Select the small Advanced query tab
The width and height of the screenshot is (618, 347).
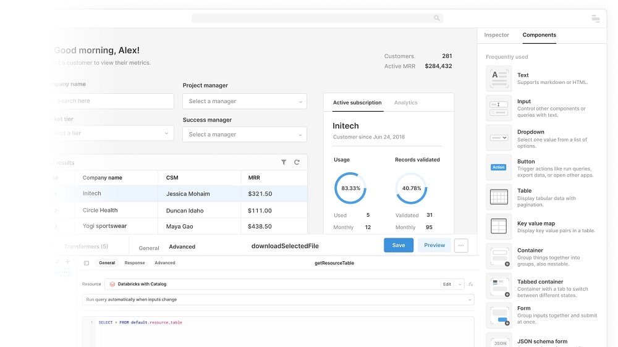point(165,262)
